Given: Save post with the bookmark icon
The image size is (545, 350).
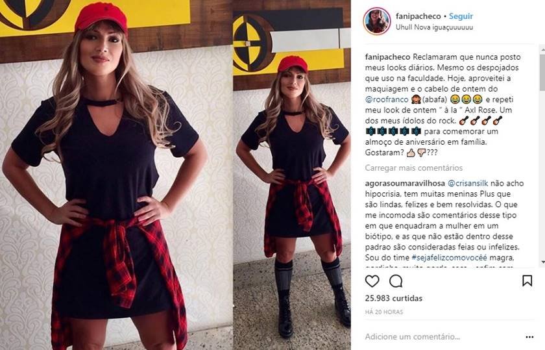Looking at the screenshot, I should 527,281.
